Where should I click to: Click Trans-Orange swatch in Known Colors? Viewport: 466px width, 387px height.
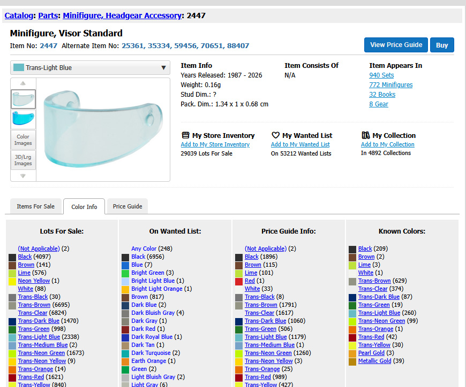[x=352, y=329]
